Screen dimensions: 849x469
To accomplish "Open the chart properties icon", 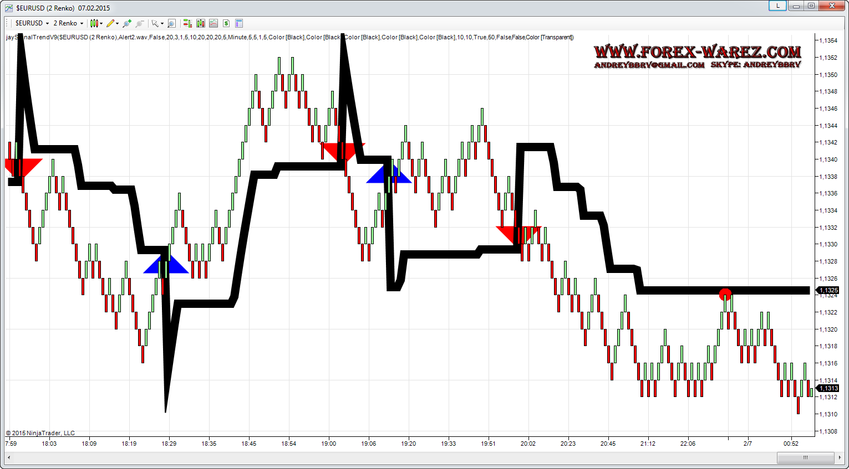I will click(239, 23).
